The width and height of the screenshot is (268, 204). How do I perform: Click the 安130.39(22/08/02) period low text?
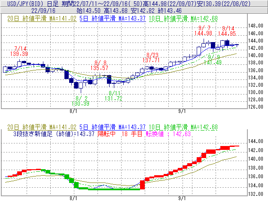coord(224,3)
